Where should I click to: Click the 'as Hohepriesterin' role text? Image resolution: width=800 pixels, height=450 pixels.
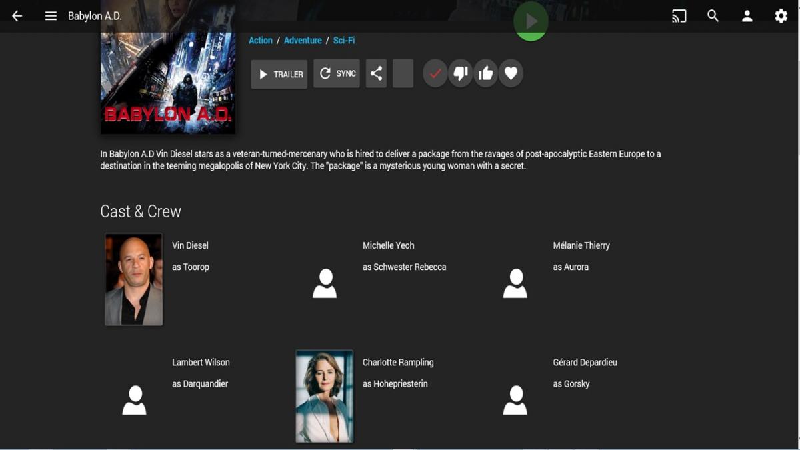pyautogui.click(x=395, y=384)
